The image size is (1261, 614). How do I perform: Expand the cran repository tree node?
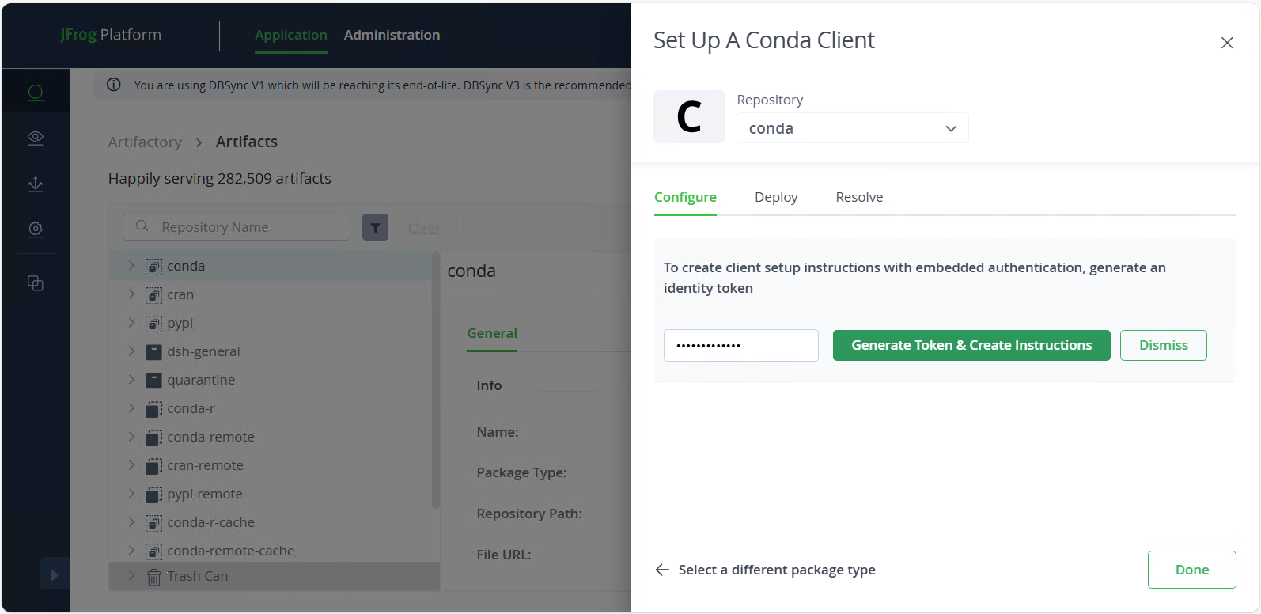131,294
